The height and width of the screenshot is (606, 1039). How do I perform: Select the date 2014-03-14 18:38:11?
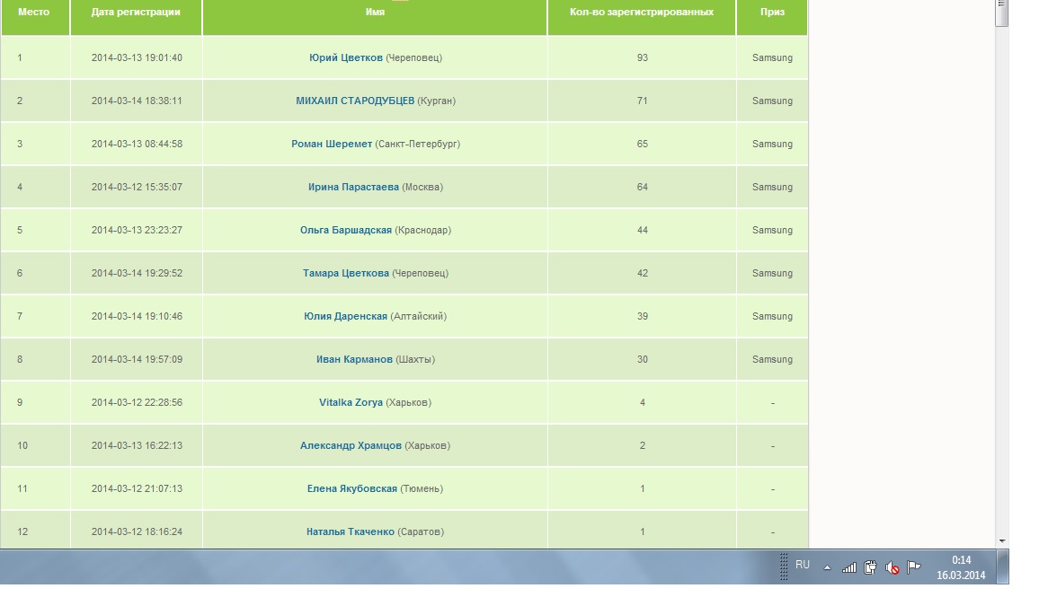pos(137,101)
